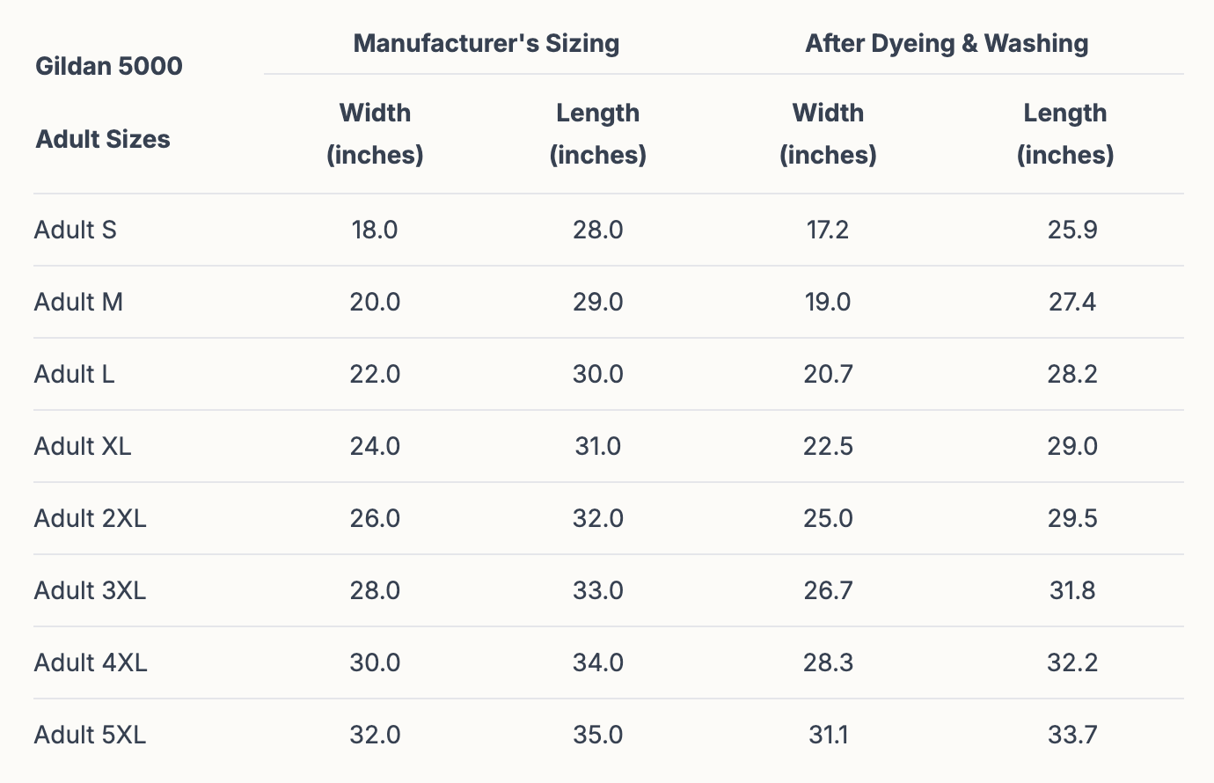This screenshot has height=783, width=1214.
Task: Select the "Adult L" row label
Action: (x=75, y=375)
